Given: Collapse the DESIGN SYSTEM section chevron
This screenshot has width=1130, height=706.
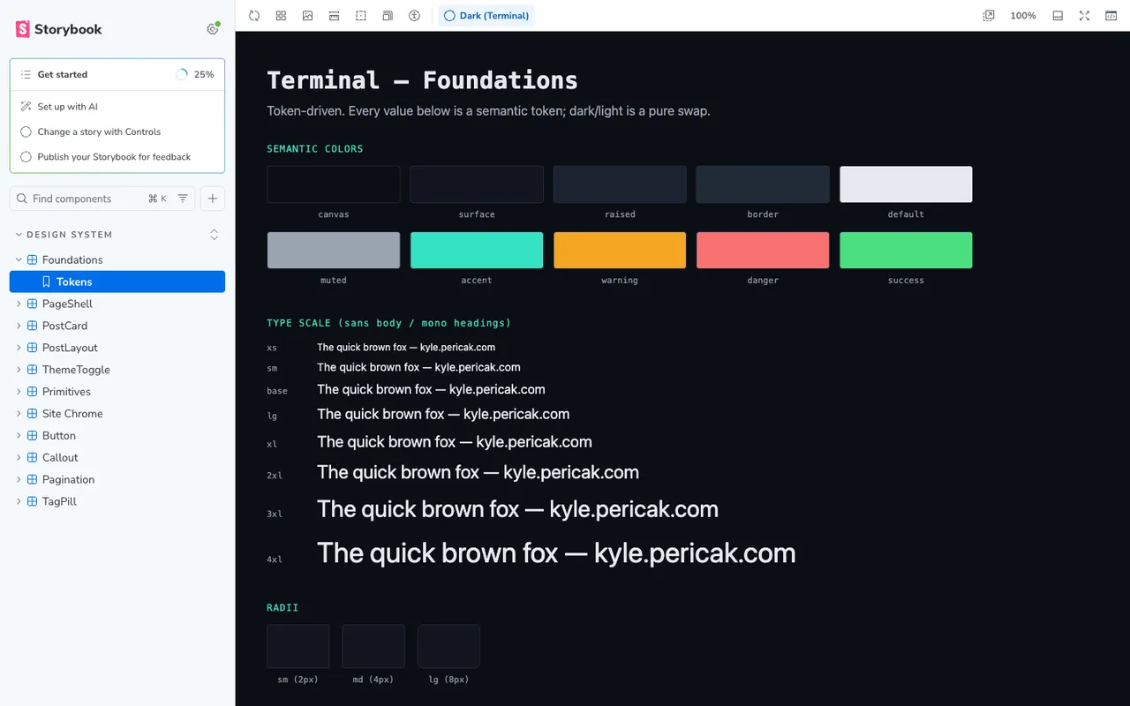Looking at the screenshot, I should coord(19,235).
